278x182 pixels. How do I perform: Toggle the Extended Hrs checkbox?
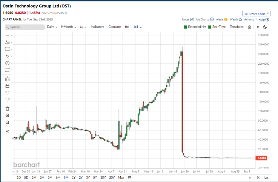185,27
